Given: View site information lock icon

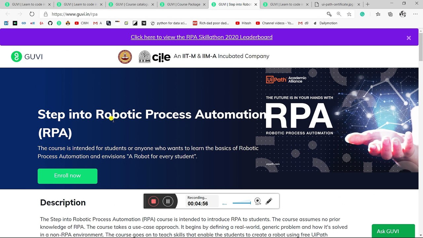Looking at the screenshot, I should [x=45, y=14].
